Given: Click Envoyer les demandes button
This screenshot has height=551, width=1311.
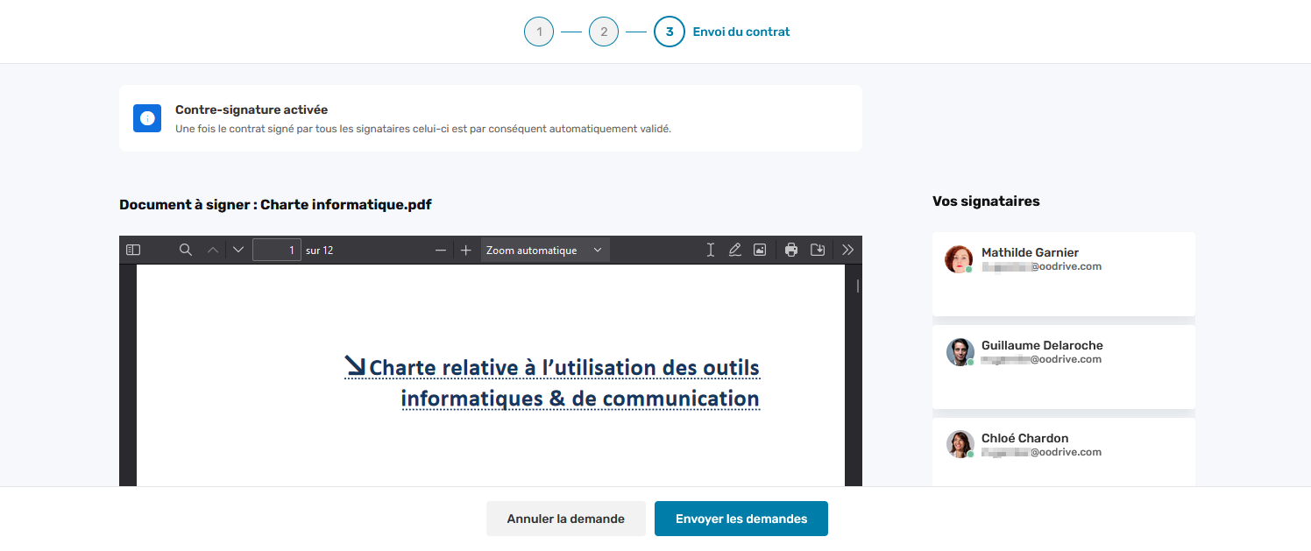Looking at the screenshot, I should (741, 519).
